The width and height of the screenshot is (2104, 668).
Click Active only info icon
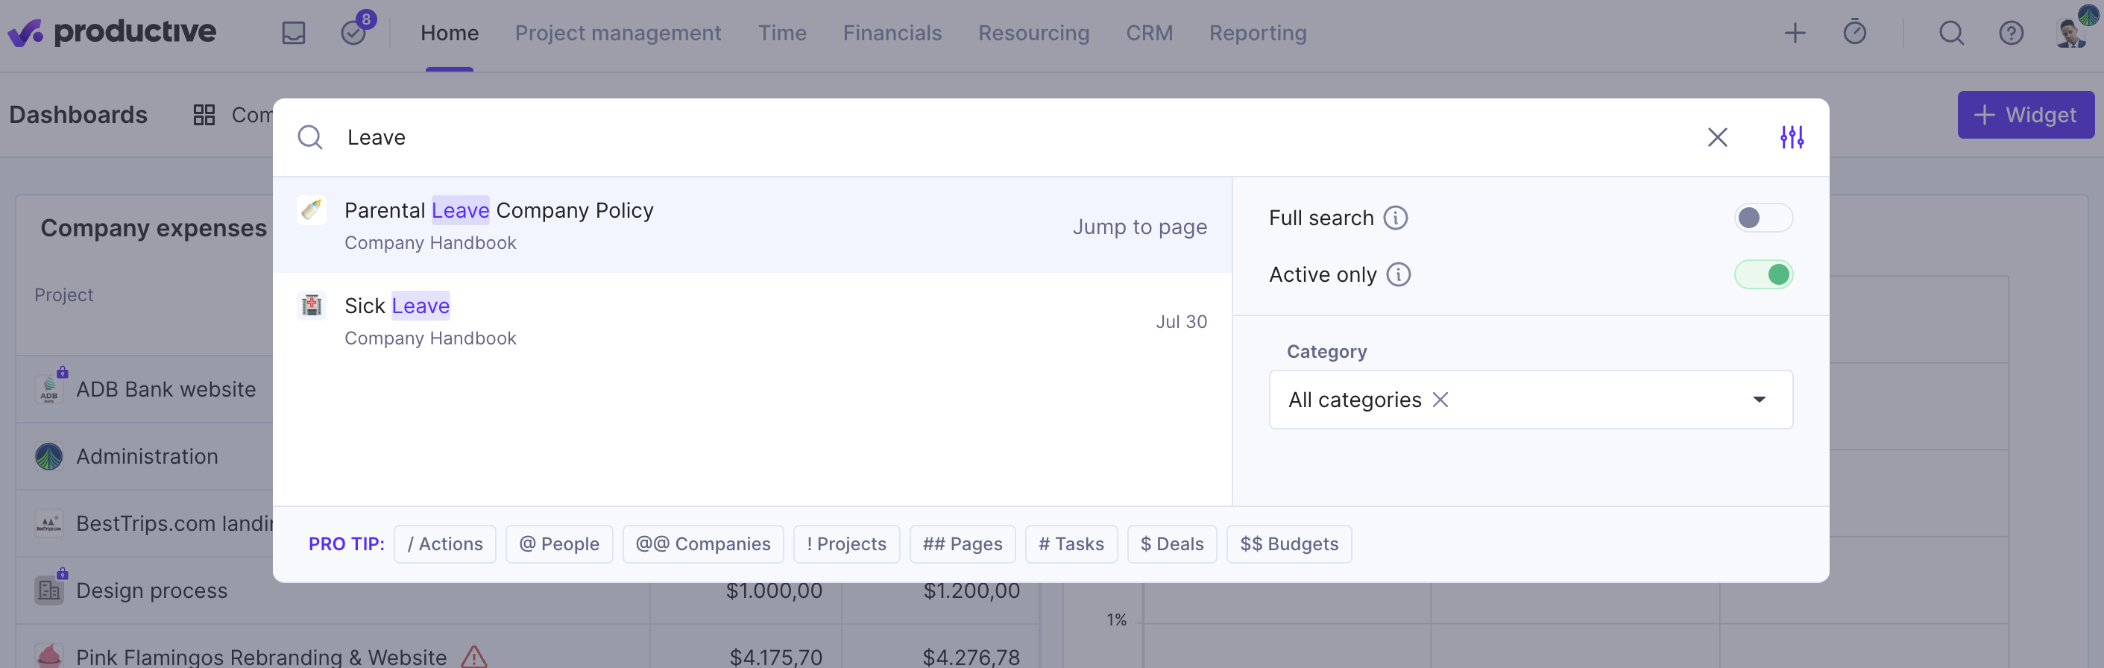coord(1398,274)
